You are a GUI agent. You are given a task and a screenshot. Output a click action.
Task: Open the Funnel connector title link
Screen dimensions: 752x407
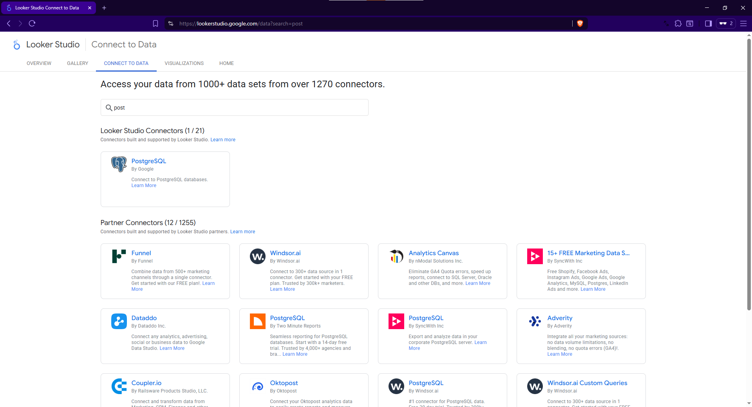pyautogui.click(x=141, y=253)
